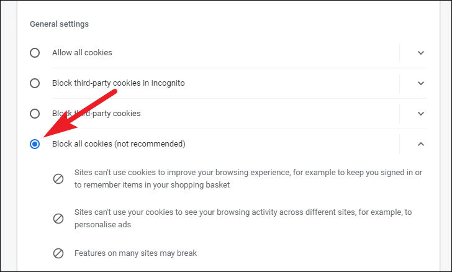Collapse the Block all cookies details chevron
452x272 pixels.
(x=421, y=144)
